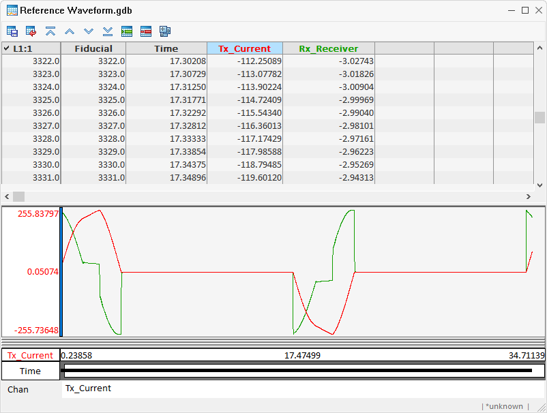The height and width of the screenshot is (413, 547).
Task: Click the Tx_Current profile label box
Action: 31,355
